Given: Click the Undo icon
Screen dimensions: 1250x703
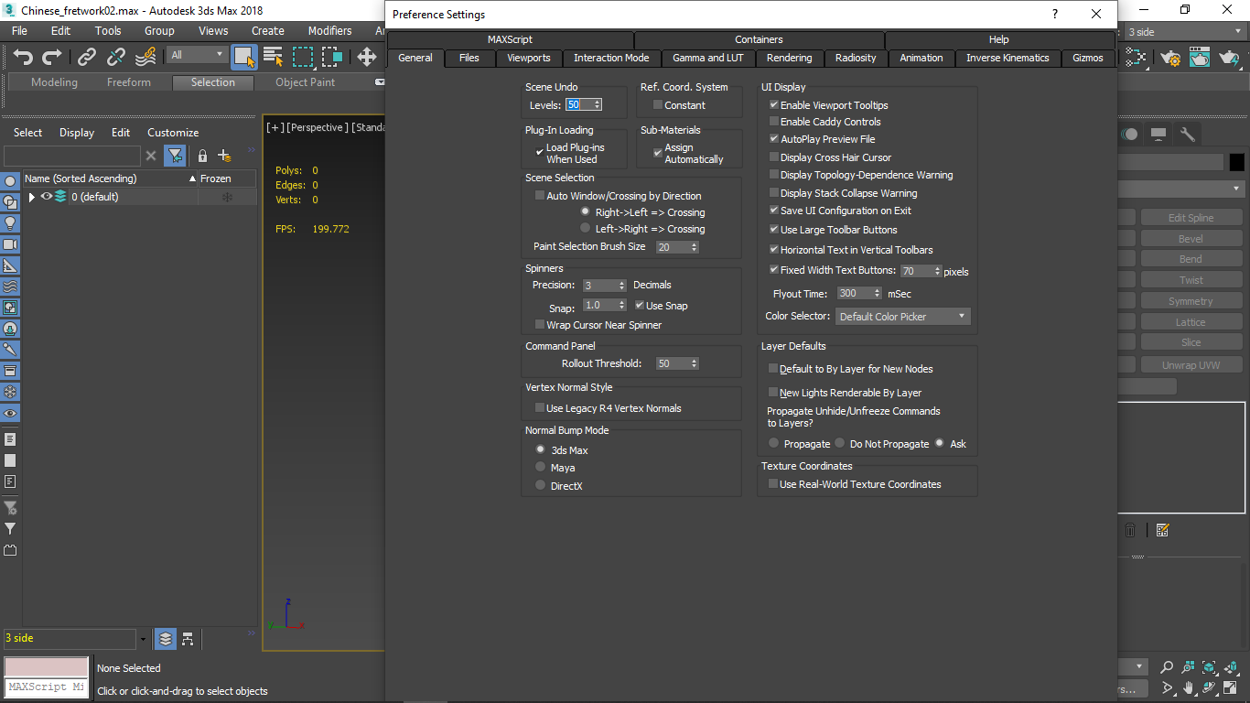Looking at the screenshot, I should coord(22,57).
